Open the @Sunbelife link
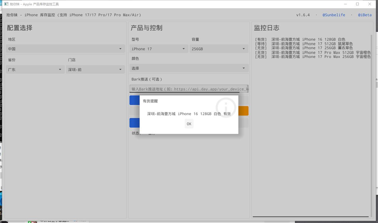The image size is (378, 223). pos(334,15)
